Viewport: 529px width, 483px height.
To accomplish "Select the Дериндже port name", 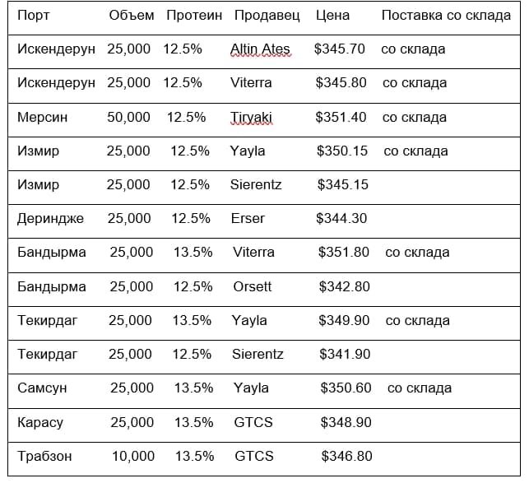I will (x=50, y=219).
